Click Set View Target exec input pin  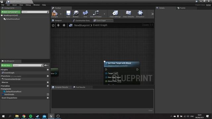coord(106,69)
